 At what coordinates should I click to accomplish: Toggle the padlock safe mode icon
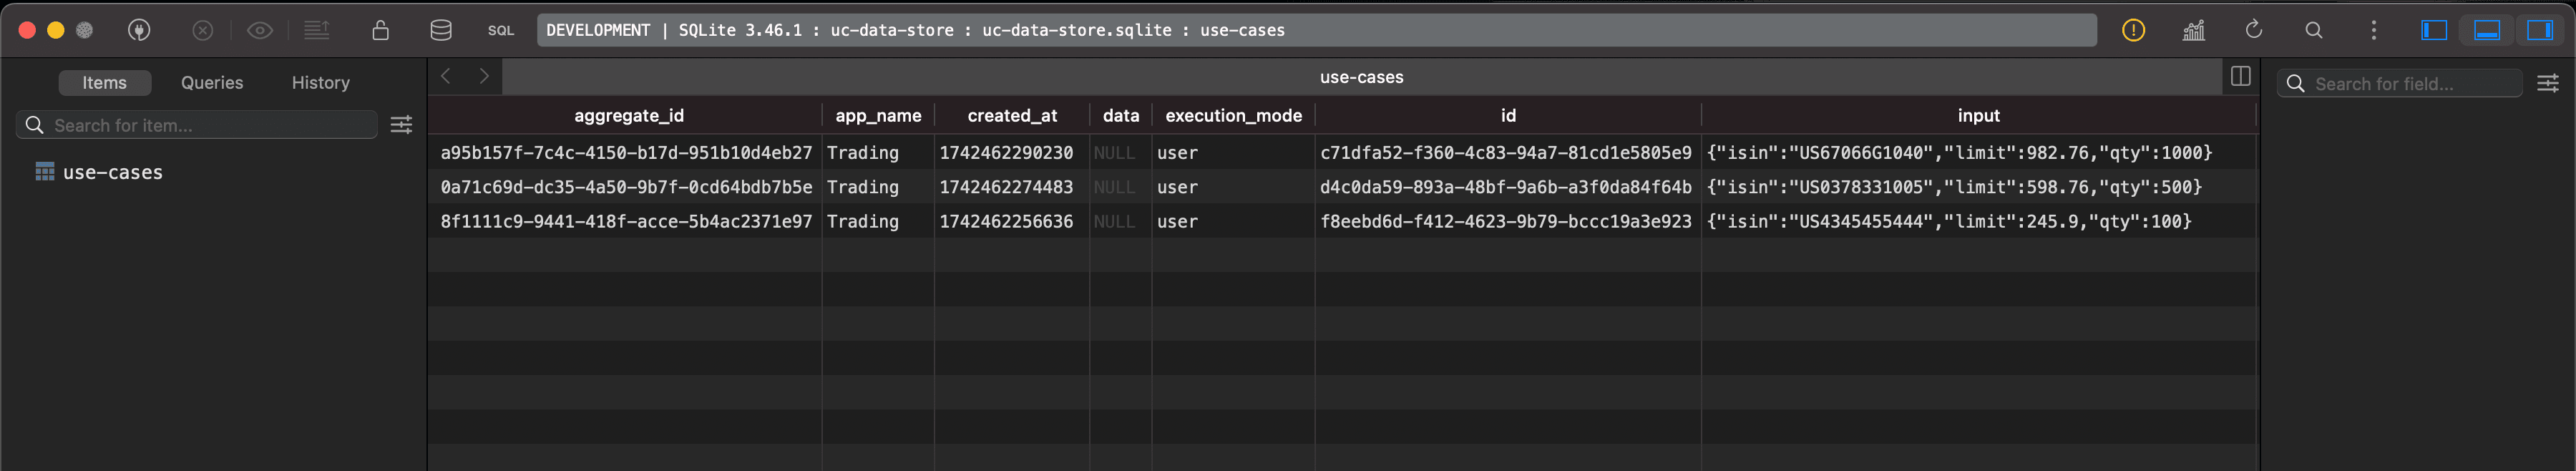[x=380, y=30]
